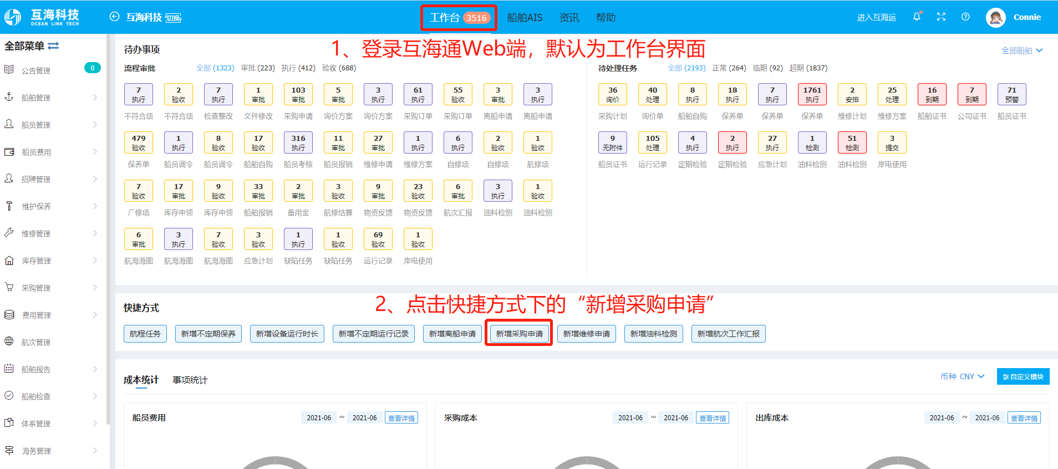Click the 自定义模块 button
Image resolution: width=1058 pixels, height=469 pixels.
pyautogui.click(x=1023, y=376)
